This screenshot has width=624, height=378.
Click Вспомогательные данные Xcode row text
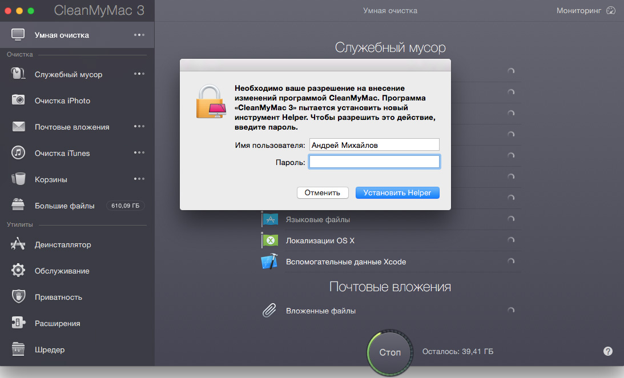(346, 262)
